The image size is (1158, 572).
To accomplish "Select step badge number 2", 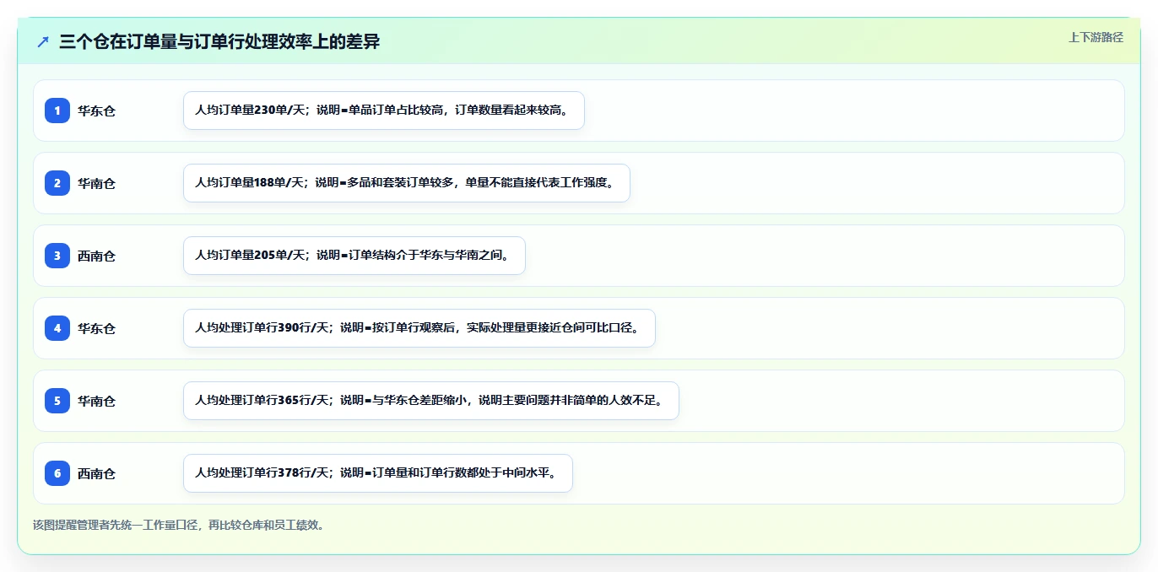I will pyautogui.click(x=57, y=183).
